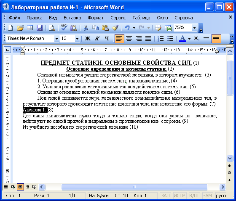Open the Справка menu
Image resolution: width=236 pixels, height=201 pixels.
coord(184,18)
